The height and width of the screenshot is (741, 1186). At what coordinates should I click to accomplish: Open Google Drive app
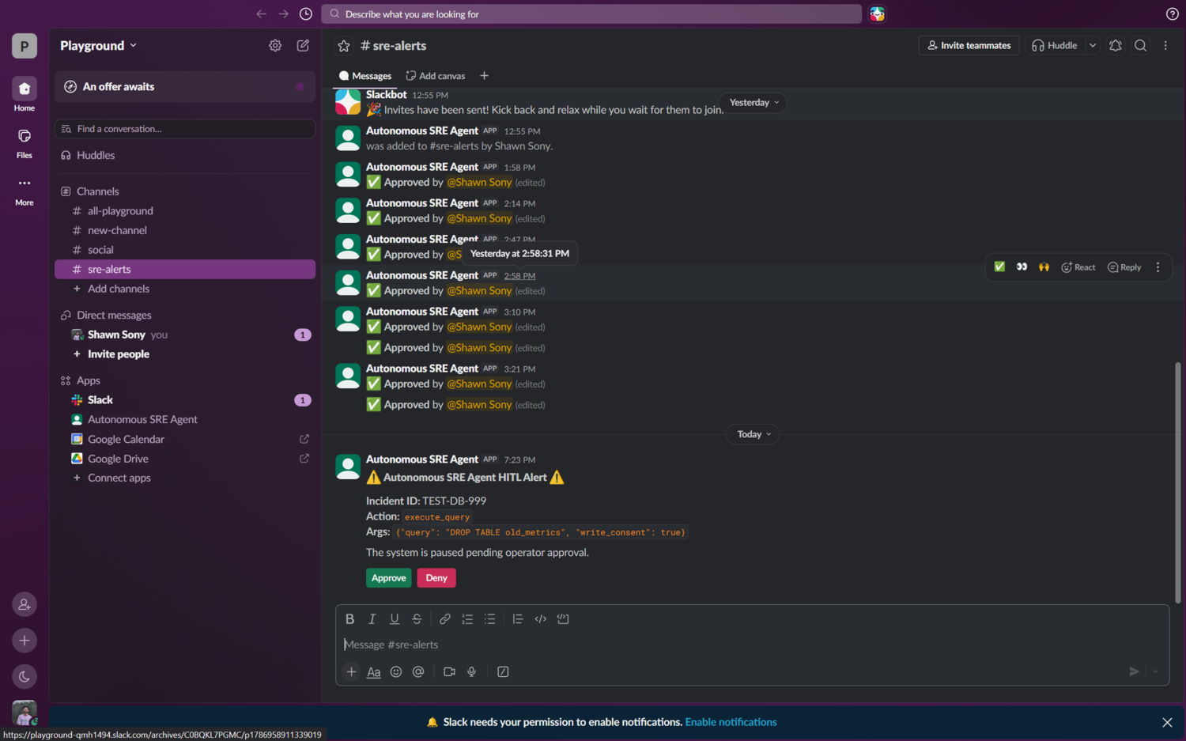[185, 459]
